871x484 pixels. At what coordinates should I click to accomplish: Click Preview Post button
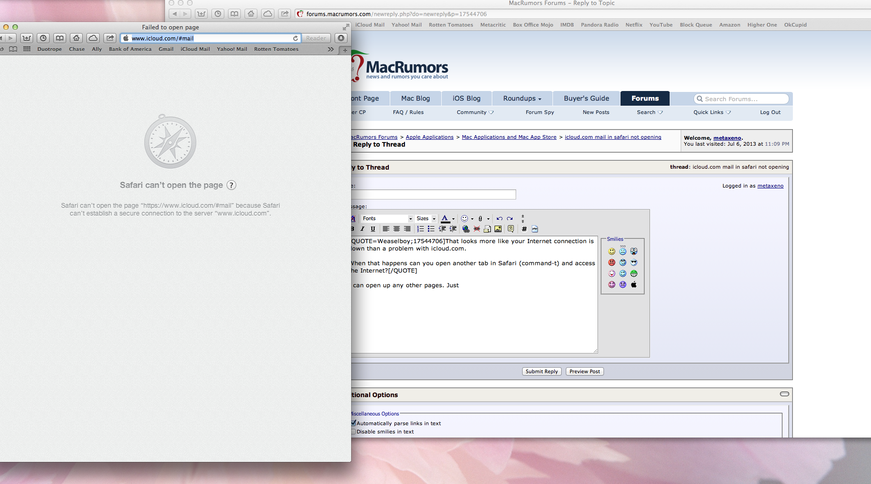[585, 371]
